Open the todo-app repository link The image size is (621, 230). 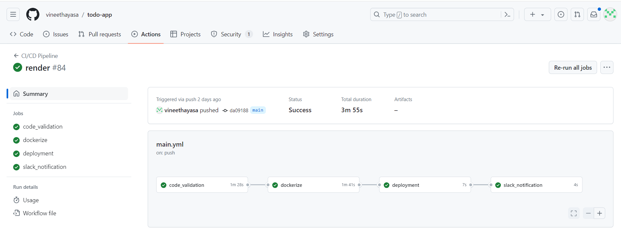coord(99,15)
